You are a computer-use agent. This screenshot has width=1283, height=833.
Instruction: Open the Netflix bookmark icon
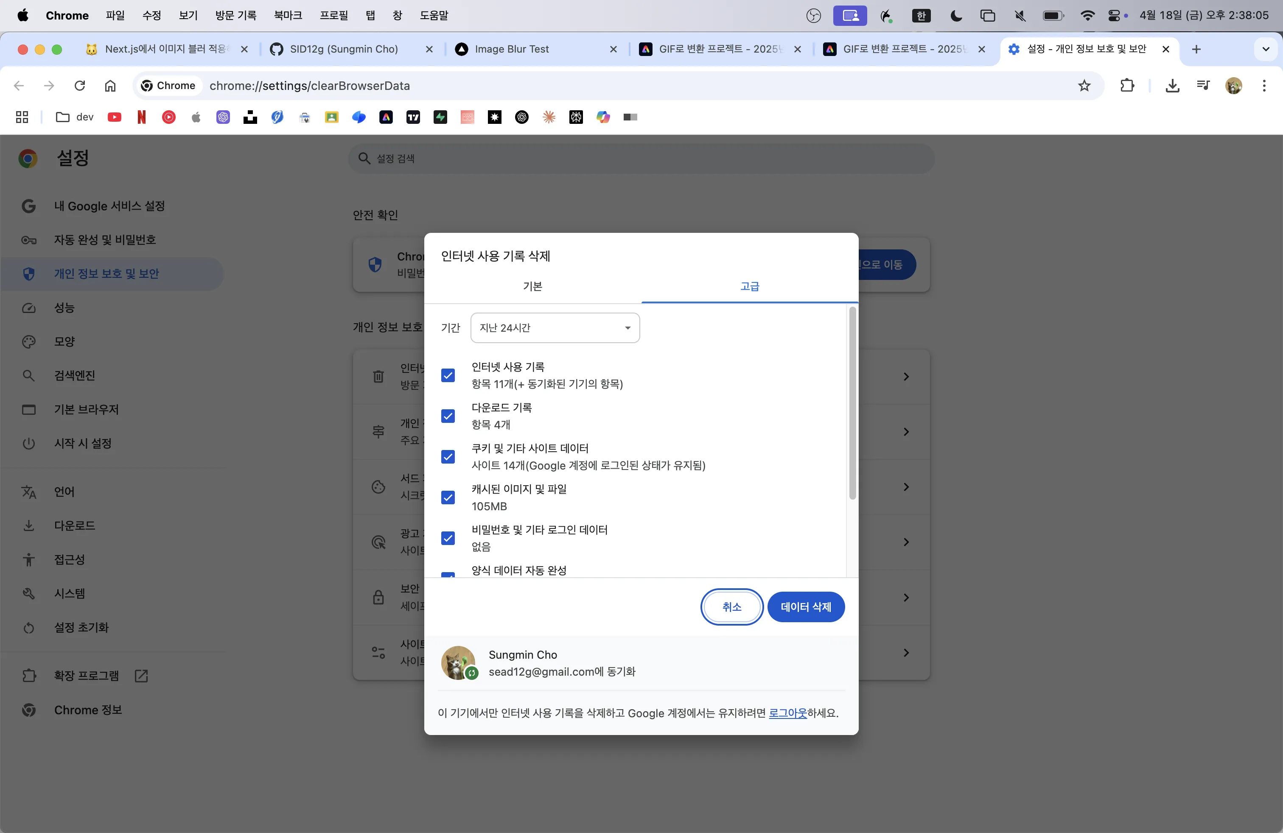(141, 117)
